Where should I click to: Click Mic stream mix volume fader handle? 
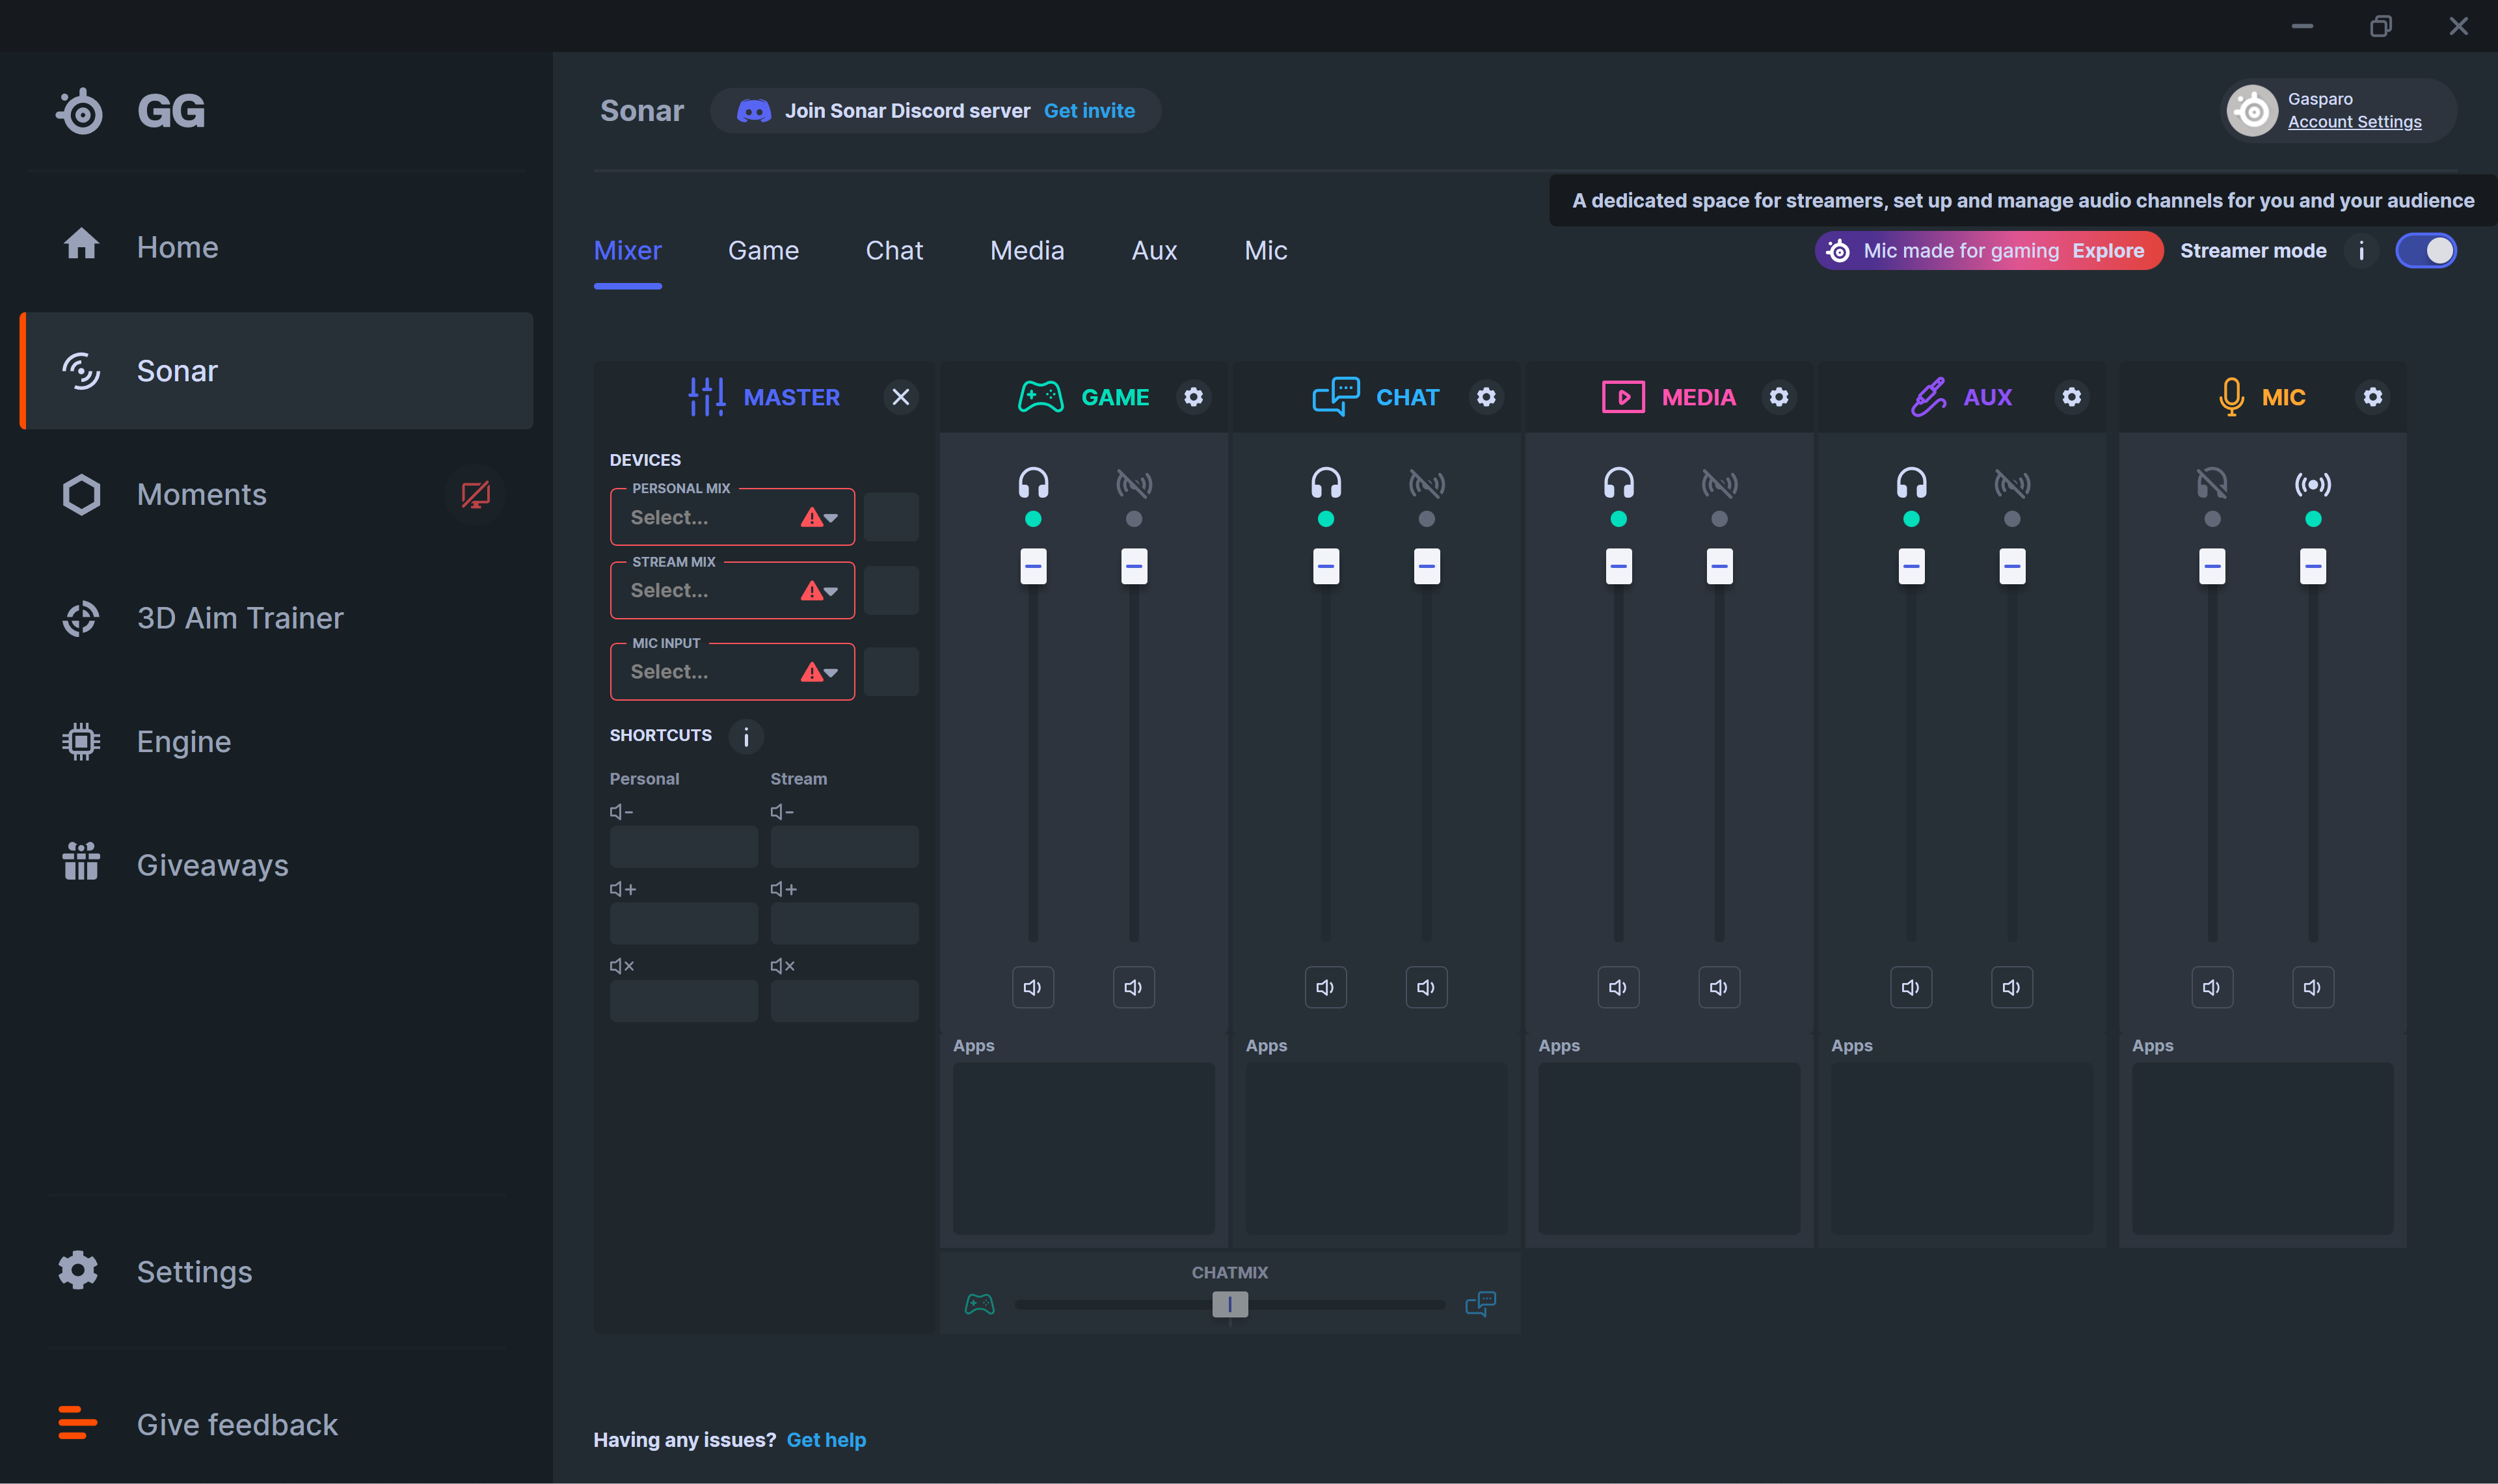coord(2313,566)
